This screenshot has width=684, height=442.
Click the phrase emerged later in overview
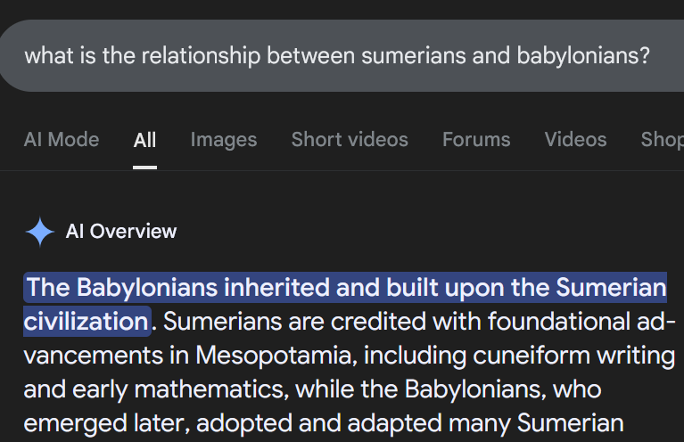pos(107,423)
